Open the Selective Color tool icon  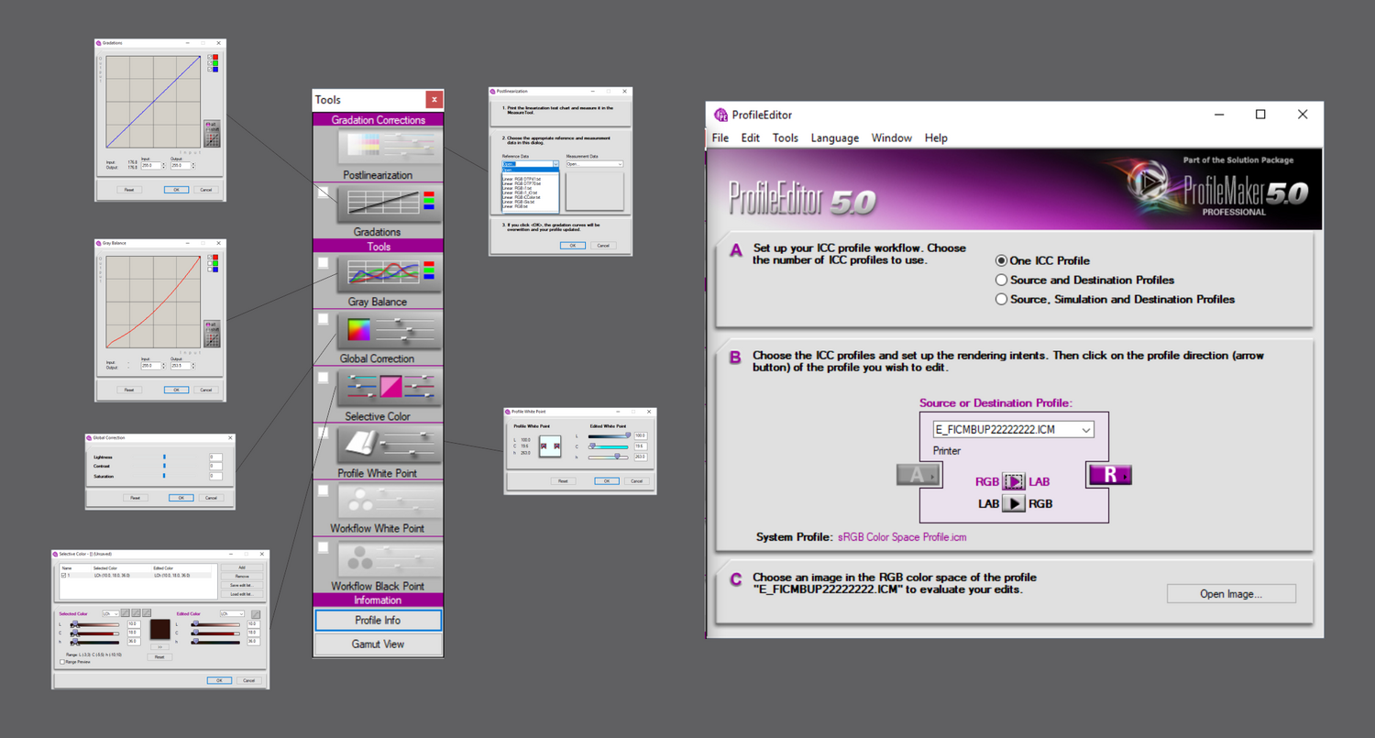click(389, 388)
